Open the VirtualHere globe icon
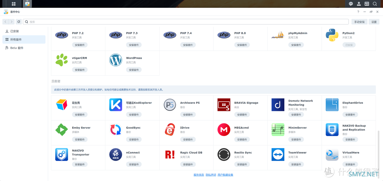The height and width of the screenshot is (181, 383). tap(332, 154)
